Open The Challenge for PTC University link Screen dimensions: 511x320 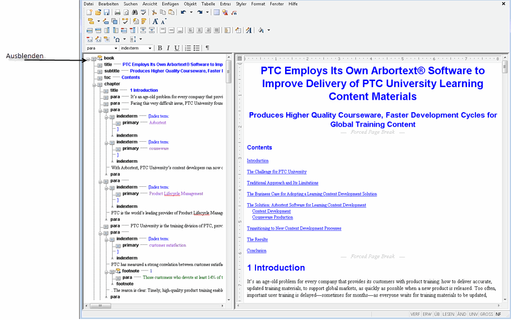pos(277,172)
